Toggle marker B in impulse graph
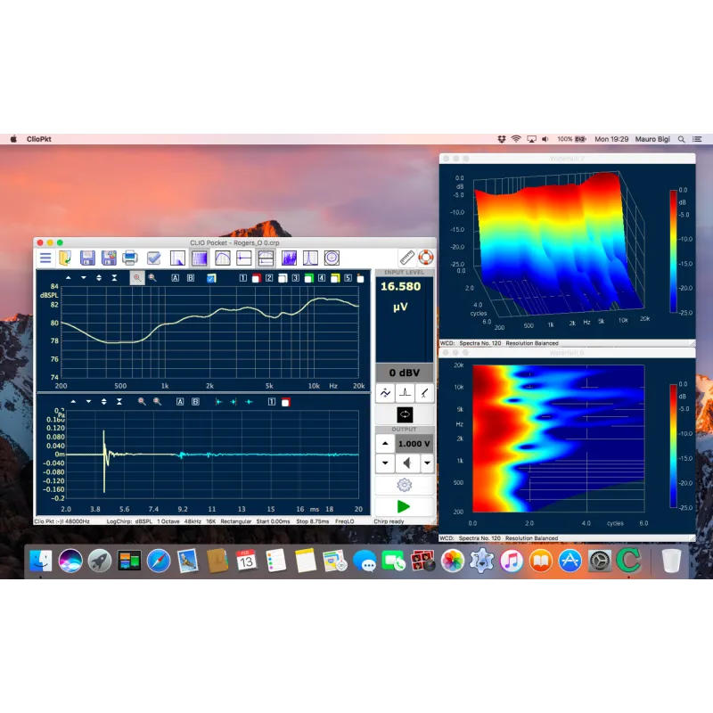 [x=195, y=402]
